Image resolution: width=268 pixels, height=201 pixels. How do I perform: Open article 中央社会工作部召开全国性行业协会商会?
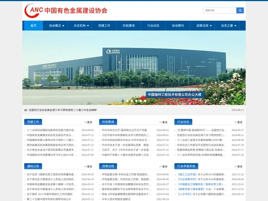pyautogui.click(x=202, y=145)
